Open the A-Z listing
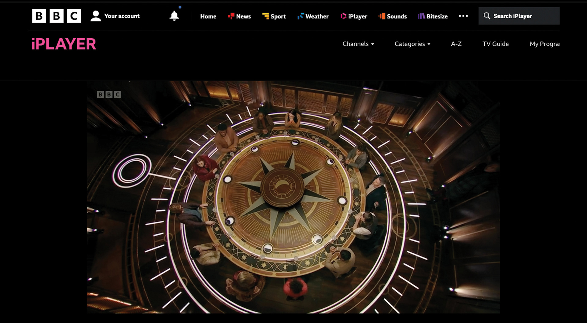This screenshot has height=323, width=587. (x=456, y=44)
